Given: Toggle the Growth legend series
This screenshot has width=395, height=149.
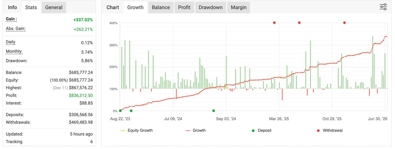Looking at the screenshot, I should tap(195, 130).
